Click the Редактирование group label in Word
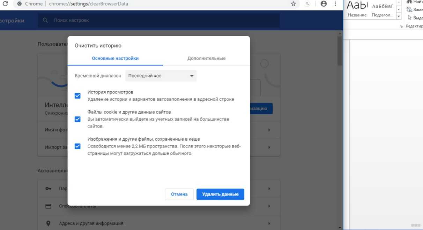 click(x=414, y=26)
